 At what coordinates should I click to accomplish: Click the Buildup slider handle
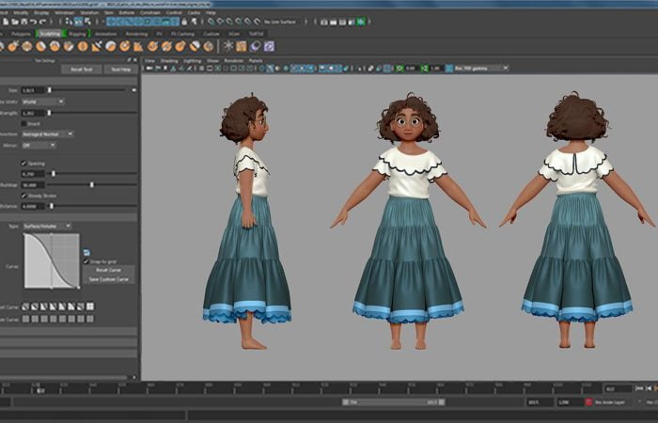92,184
